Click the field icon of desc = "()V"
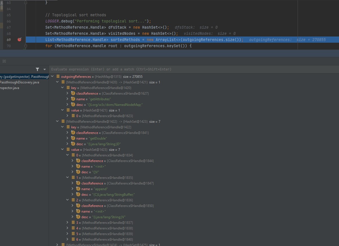Image resolution: width=339 pixels, height=246 pixels. pyautogui.click(x=78, y=172)
